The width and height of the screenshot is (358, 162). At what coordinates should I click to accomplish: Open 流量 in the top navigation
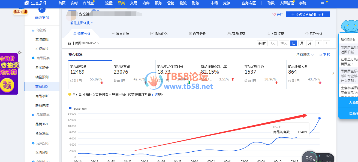point(109,3)
